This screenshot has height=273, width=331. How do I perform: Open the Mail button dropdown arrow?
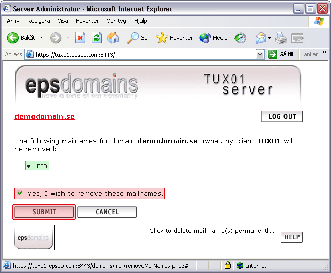click(269, 38)
